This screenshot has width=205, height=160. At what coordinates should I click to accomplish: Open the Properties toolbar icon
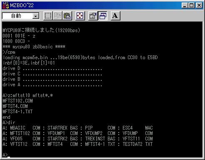(93, 16)
